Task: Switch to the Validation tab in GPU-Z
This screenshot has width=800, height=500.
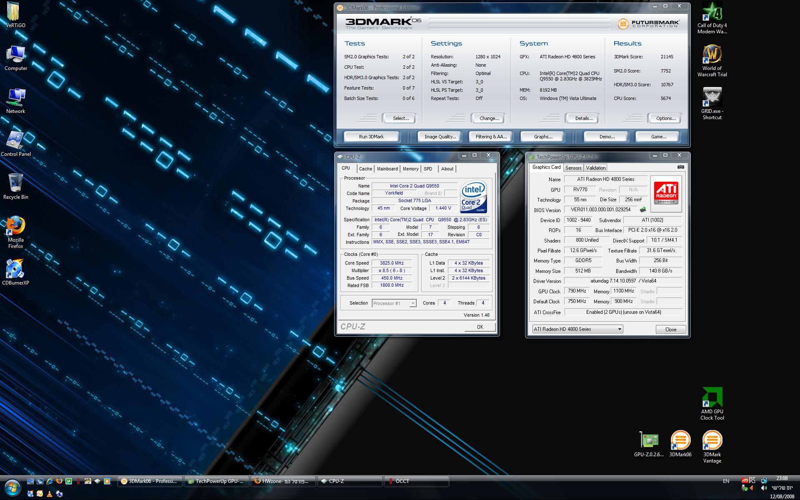Action: 595,167
